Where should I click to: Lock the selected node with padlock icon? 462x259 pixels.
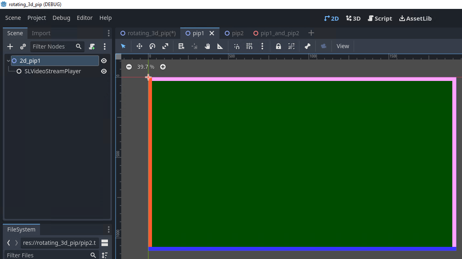click(278, 46)
